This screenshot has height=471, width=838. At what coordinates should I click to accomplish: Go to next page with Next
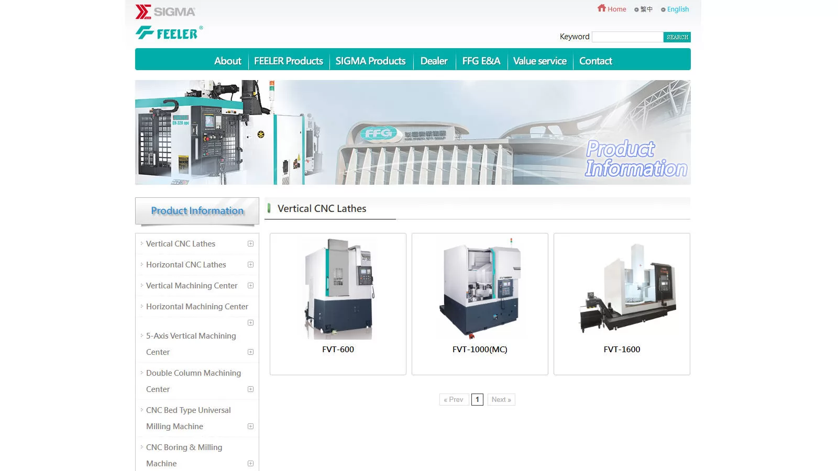tap(501, 400)
